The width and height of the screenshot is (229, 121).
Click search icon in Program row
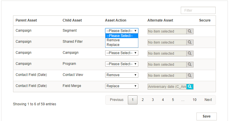[190, 65]
